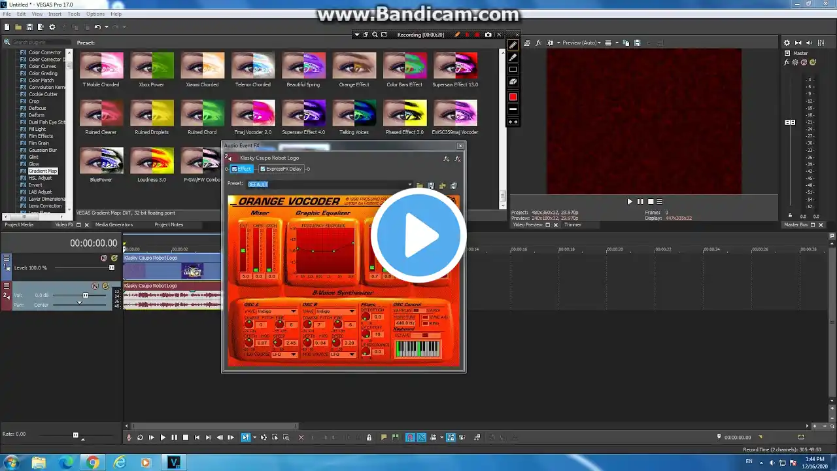Image resolution: width=837 pixels, height=471 pixels.
Task: Expand the Preset dropdown in Audio Event FX
Action: (x=410, y=184)
